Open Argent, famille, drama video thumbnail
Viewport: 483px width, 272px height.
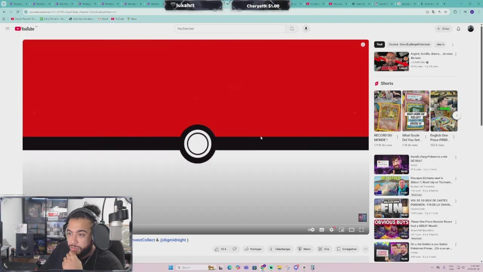[x=391, y=62]
